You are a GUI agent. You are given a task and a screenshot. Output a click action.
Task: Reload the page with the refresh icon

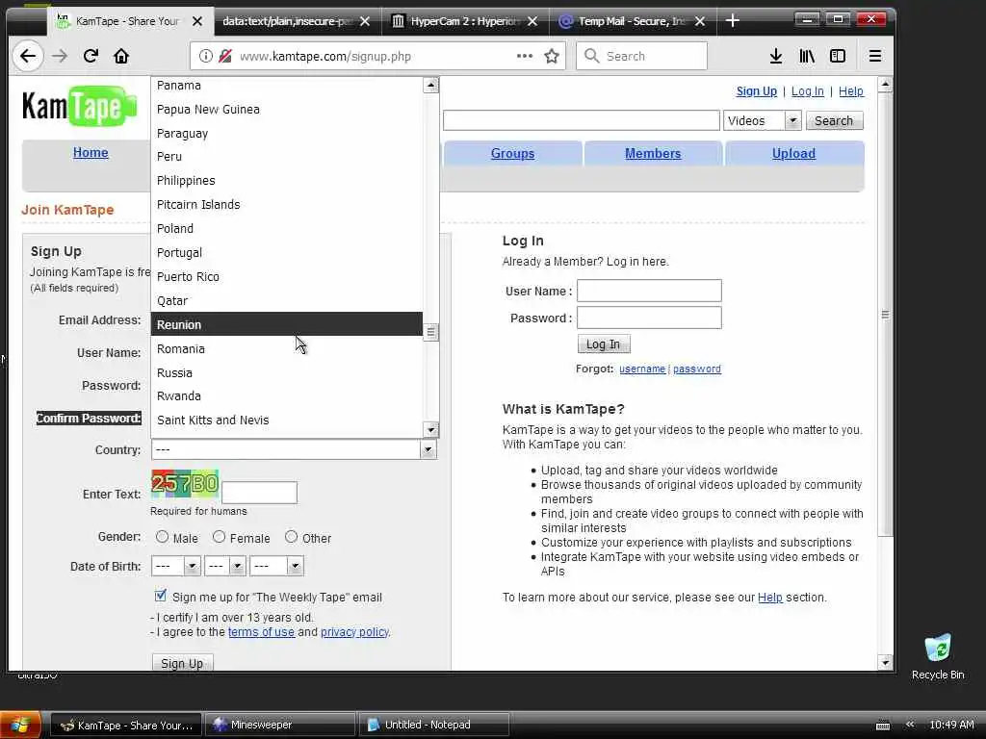pos(91,56)
